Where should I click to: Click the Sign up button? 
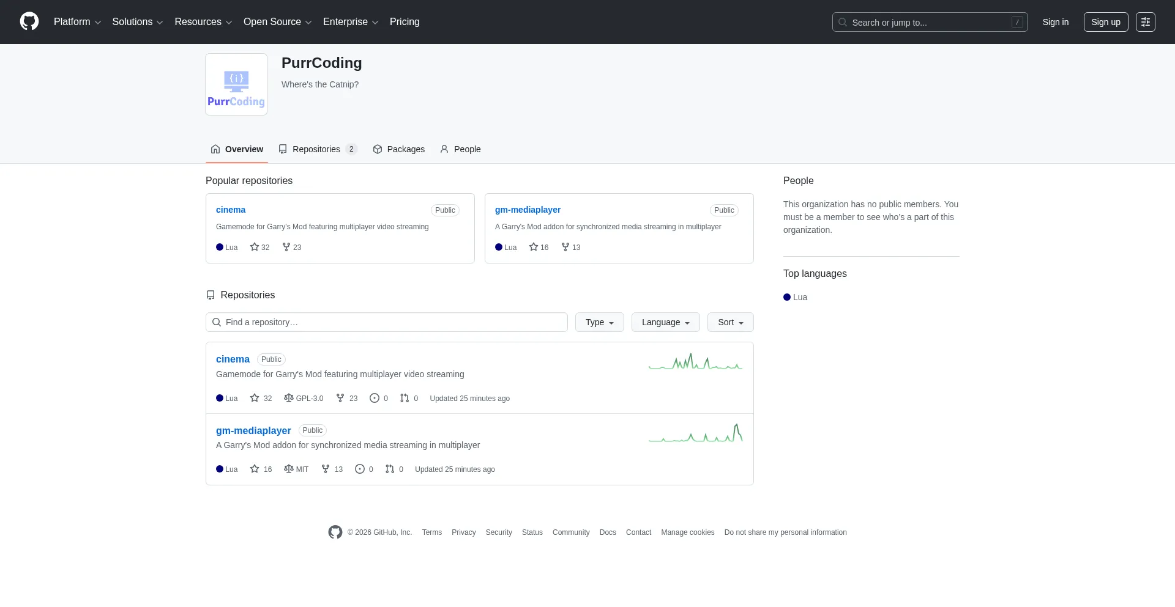(1106, 22)
